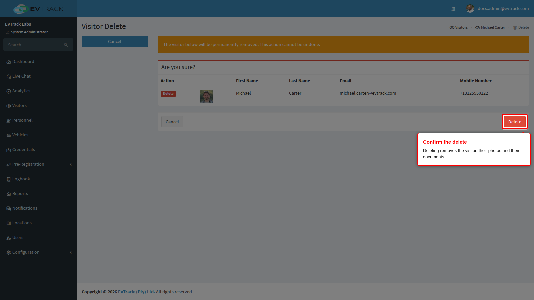The width and height of the screenshot is (534, 300).
Task: Click the System Administrator role label
Action: (29, 32)
